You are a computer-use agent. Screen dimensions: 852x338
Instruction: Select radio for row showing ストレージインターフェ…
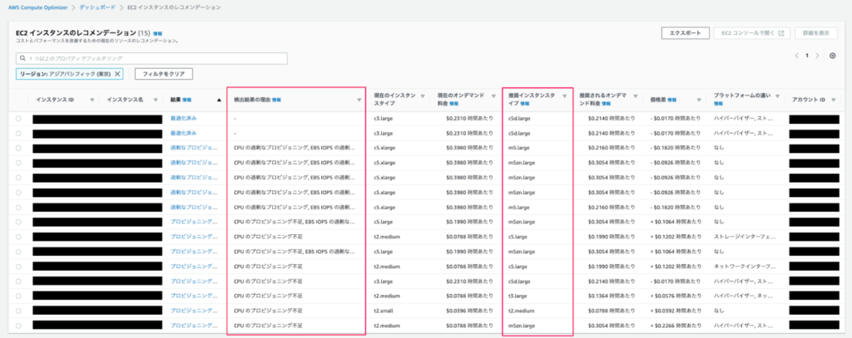pyautogui.click(x=18, y=237)
